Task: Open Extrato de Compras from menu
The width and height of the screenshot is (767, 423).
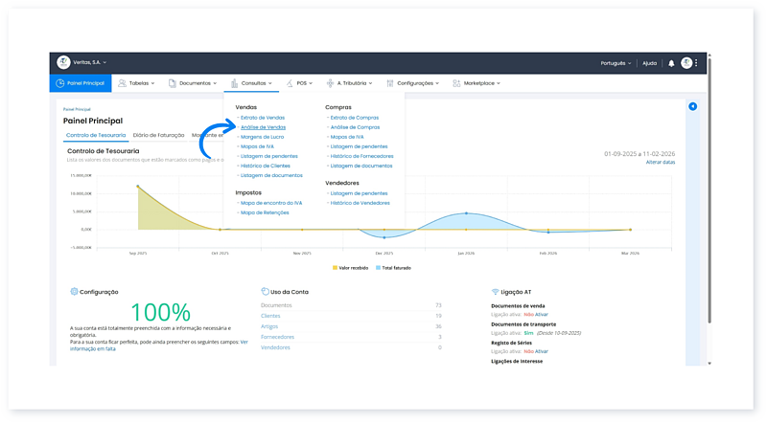Action: (353, 118)
